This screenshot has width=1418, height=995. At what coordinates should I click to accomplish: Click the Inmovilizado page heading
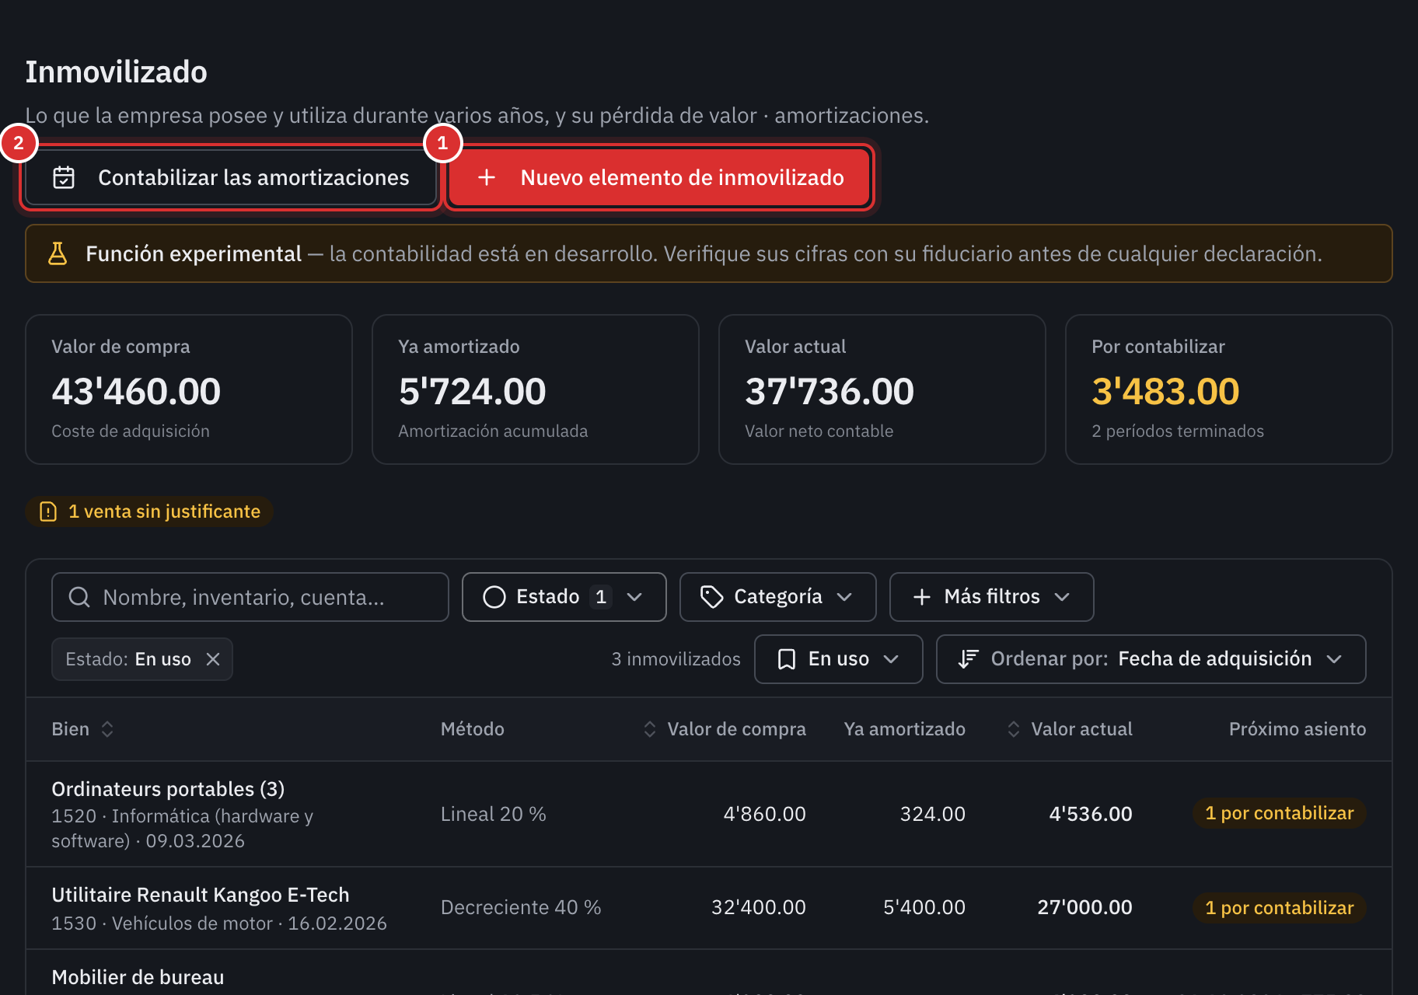click(x=117, y=72)
